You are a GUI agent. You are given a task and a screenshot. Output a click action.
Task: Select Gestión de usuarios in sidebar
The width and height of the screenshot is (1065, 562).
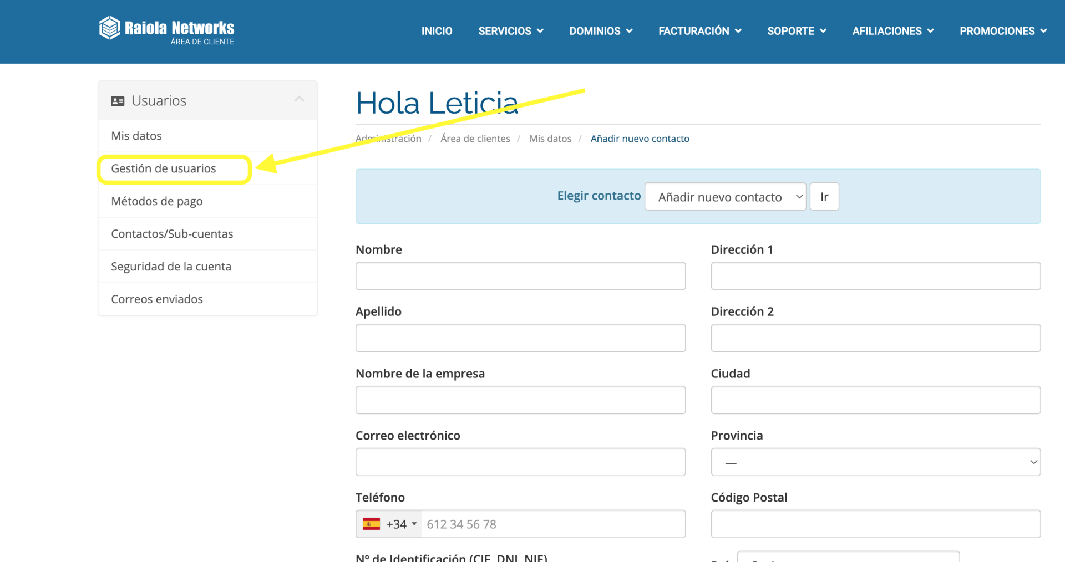click(164, 168)
